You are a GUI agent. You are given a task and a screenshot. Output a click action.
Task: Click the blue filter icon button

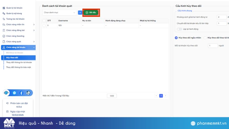(80, 12)
